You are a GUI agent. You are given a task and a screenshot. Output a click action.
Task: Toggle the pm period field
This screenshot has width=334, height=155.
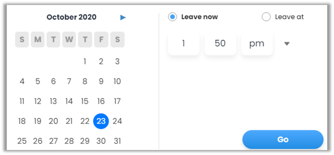coord(257,43)
